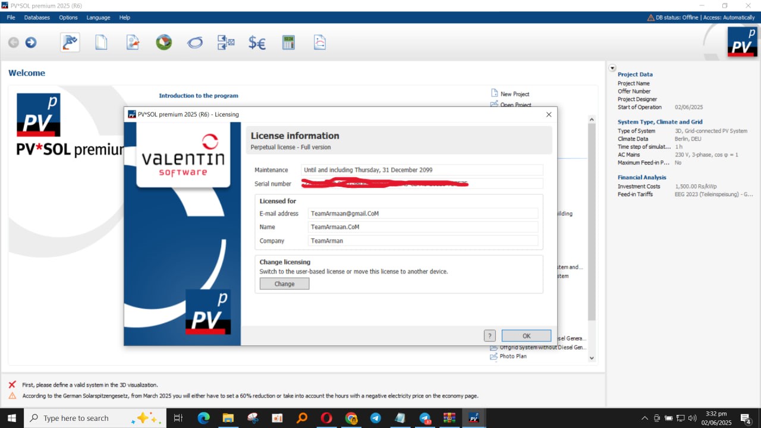
Task: Open the Financial Analysis $€ icon
Action: coord(257,43)
